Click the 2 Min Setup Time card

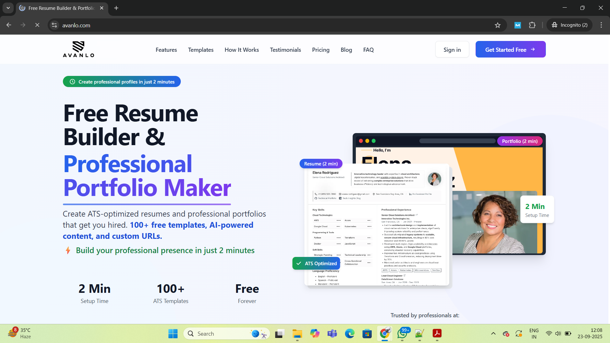pos(537,210)
